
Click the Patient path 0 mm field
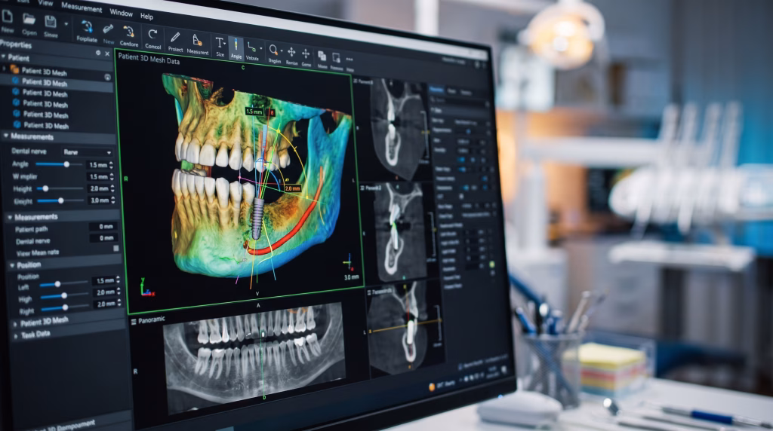[x=103, y=226]
